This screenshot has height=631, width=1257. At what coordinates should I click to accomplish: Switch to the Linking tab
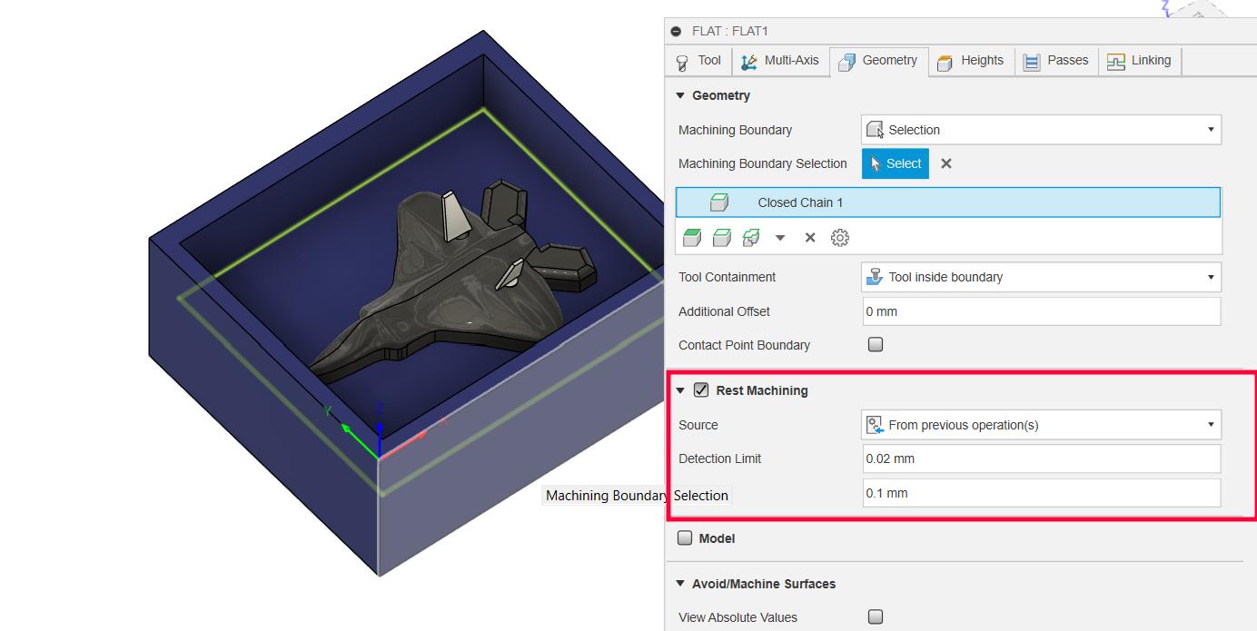point(1139,61)
